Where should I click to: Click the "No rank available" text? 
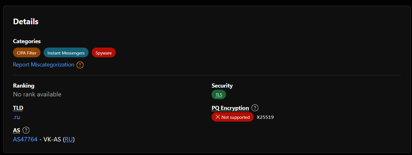point(37,94)
